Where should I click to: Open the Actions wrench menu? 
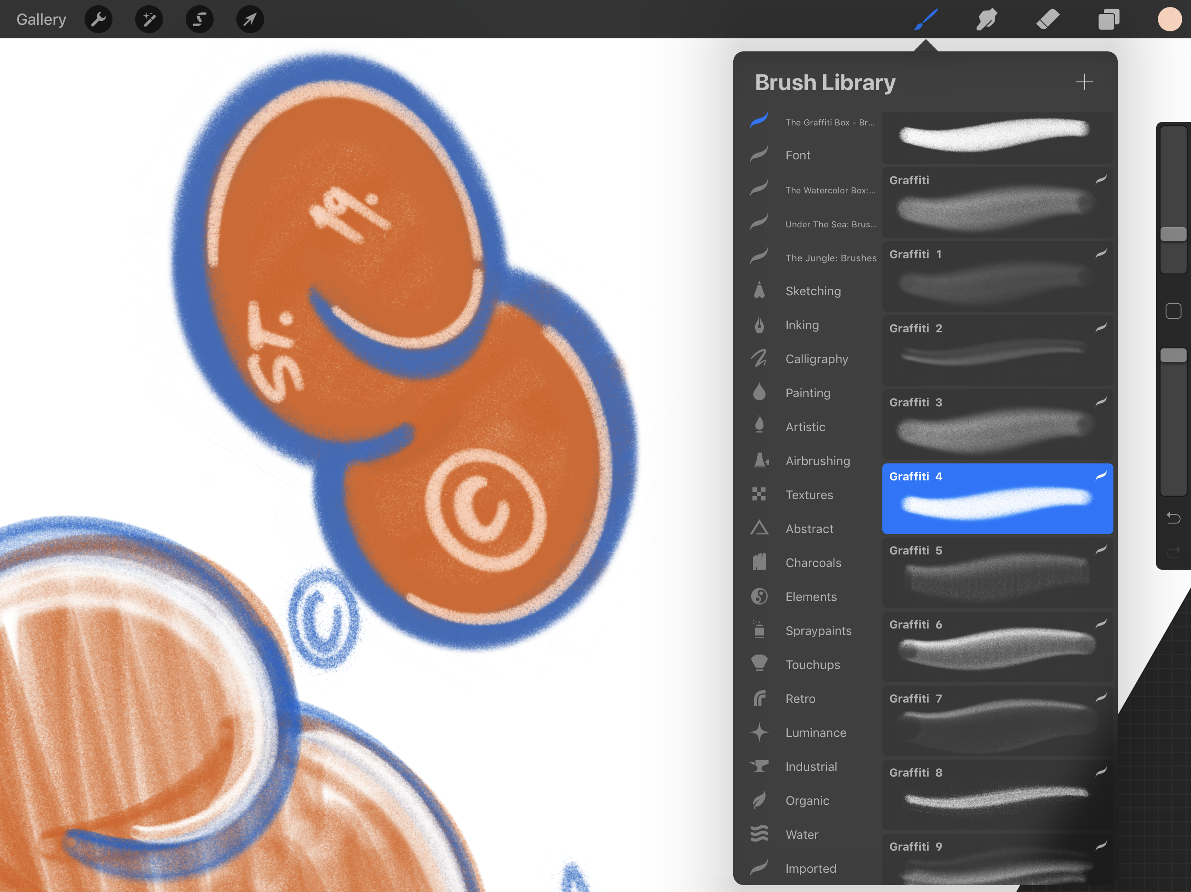pyautogui.click(x=99, y=20)
